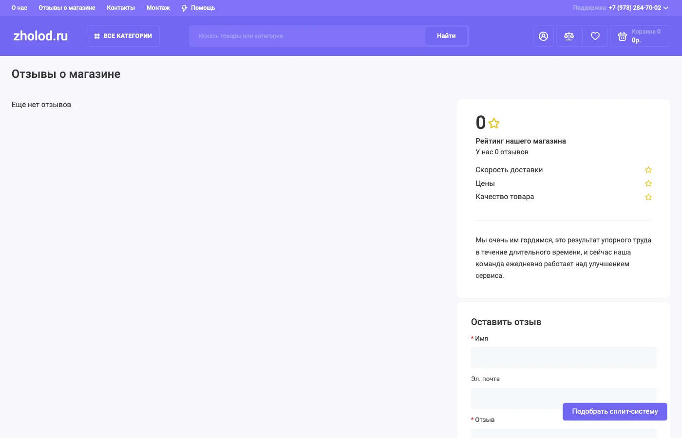Click the star next to Цены
The width and height of the screenshot is (682, 438).
tap(648, 183)
